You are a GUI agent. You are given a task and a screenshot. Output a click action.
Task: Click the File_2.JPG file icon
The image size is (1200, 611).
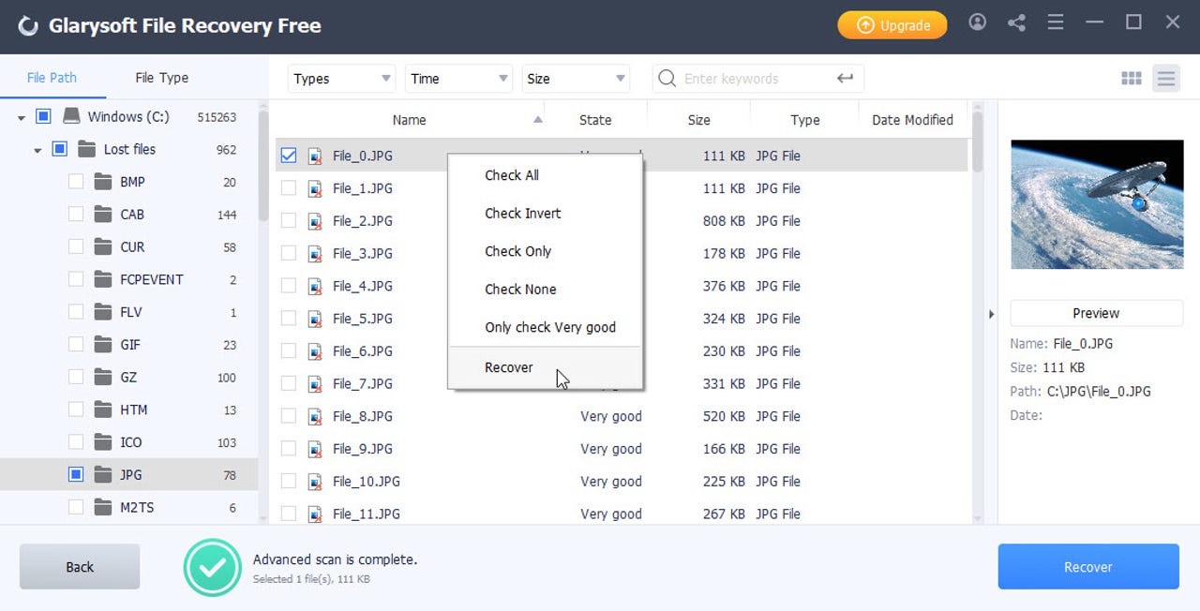click(316, 222)
